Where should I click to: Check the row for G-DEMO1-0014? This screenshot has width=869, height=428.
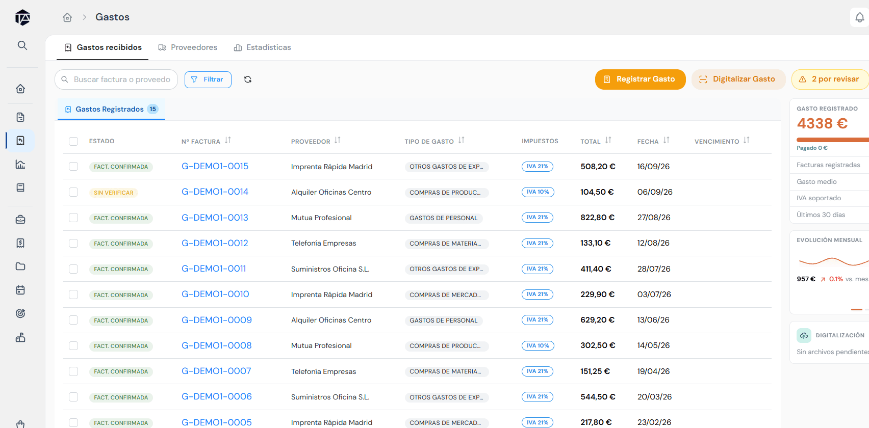coord(73,192)
